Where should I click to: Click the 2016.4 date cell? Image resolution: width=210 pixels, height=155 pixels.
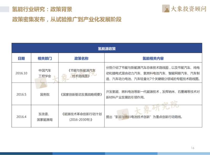(22, 117)
